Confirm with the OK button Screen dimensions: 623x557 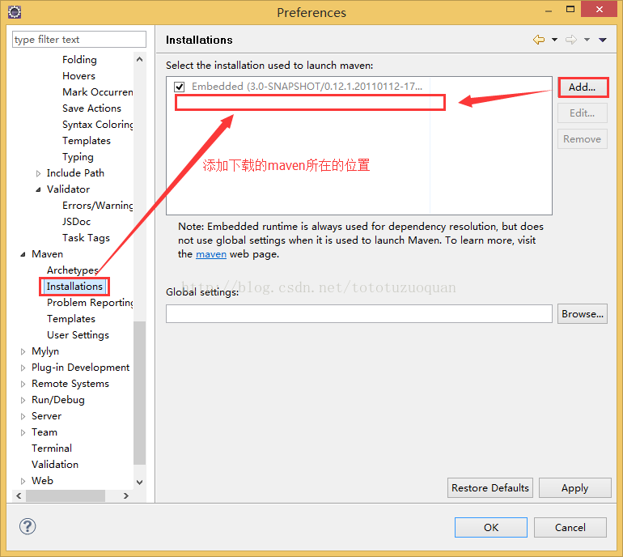click(x=490, y=528)
